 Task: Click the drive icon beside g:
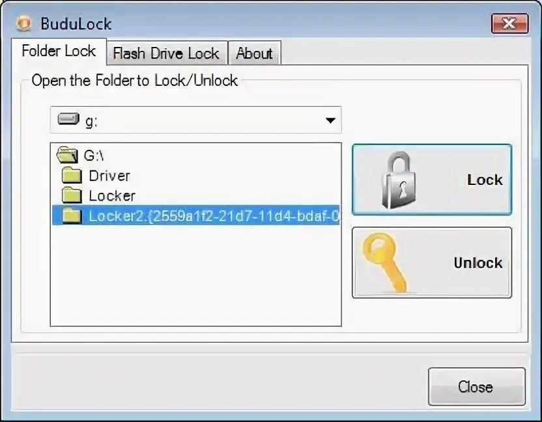(68, 119)
